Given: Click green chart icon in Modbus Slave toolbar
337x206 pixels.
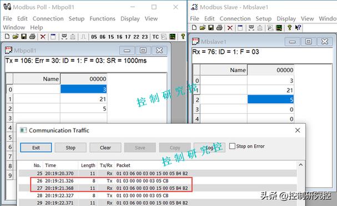Looking at the screenshot, I should 279,28.
